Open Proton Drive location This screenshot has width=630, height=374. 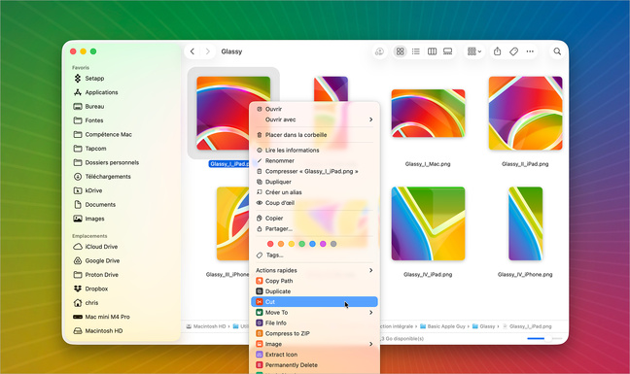coord(101,275)
